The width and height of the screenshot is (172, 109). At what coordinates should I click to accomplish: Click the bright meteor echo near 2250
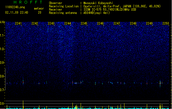160,84
